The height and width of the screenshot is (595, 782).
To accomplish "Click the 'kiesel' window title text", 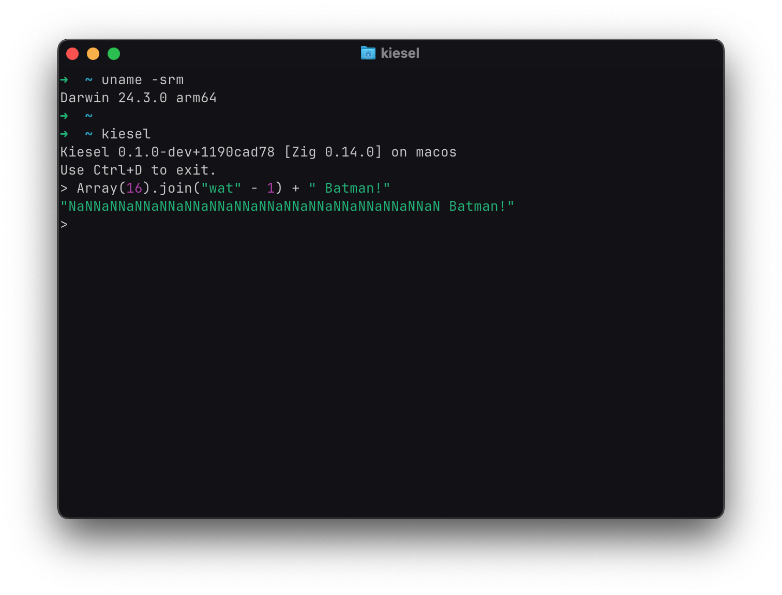I will 400,53.
